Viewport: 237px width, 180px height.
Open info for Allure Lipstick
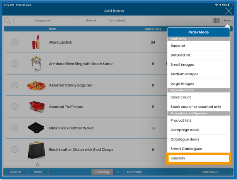coord(15,42)
